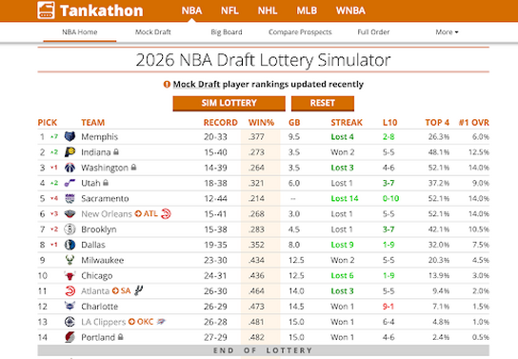Image resolution: width=518 pixels, height=359 pixels.
Task: Open the Mock Draft tab
Action: (153, 32)
